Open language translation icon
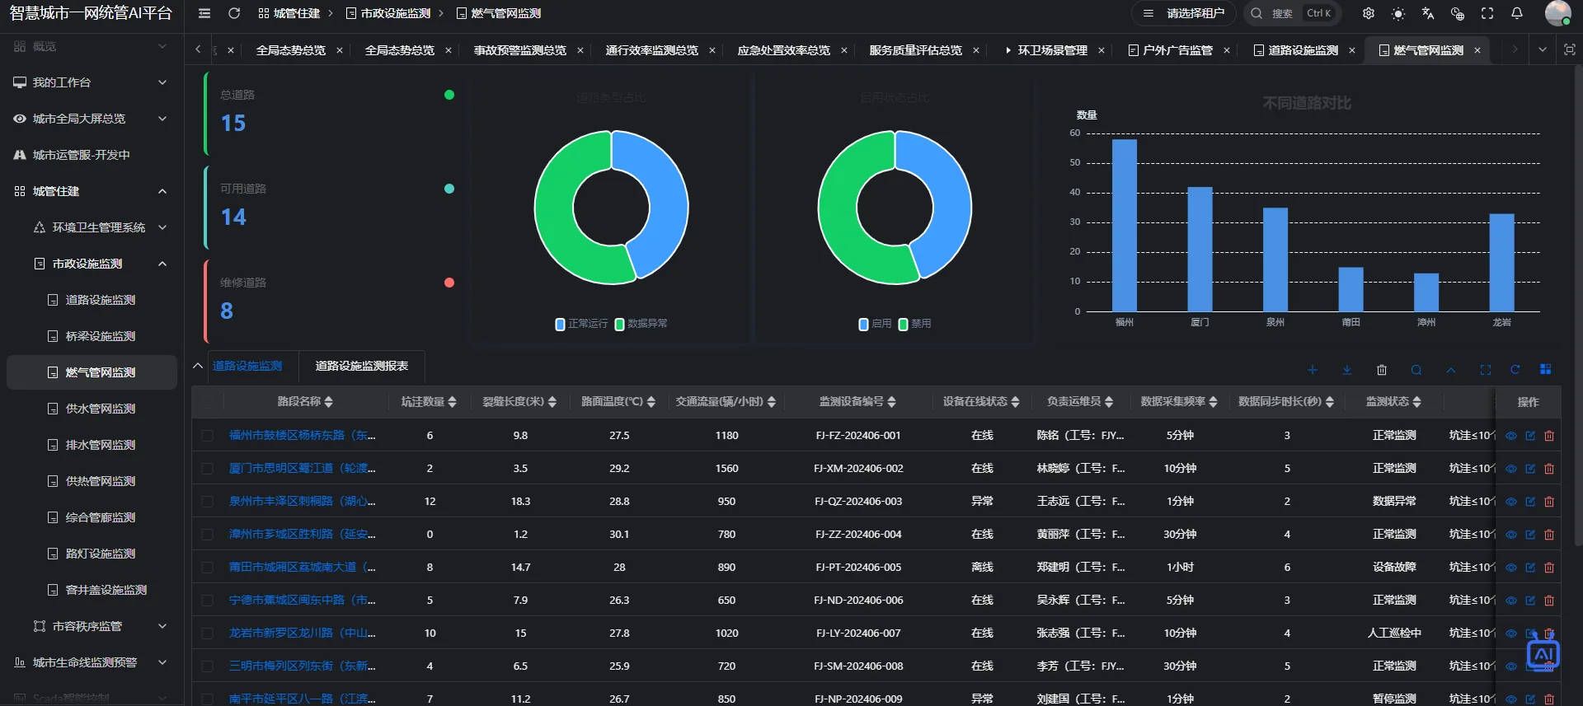The width and height of the screenshot is (1583, 706). pyautogui.click(x=1428, y=13)
